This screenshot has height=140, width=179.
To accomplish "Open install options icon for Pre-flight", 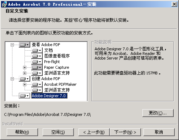I will click(37, 62).
